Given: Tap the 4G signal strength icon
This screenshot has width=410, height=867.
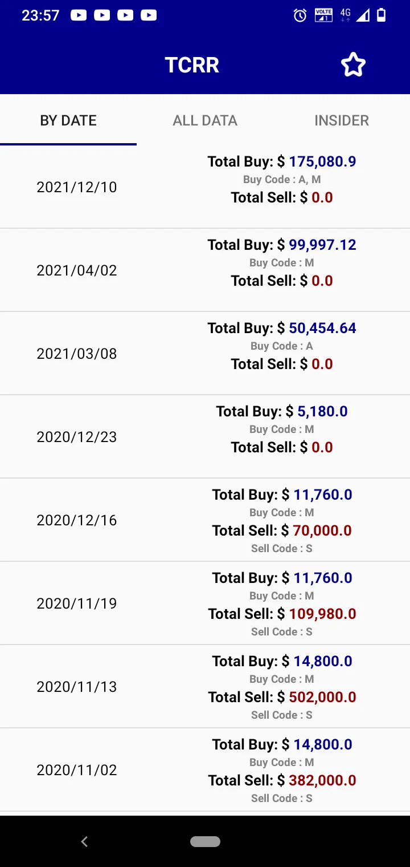Looking at the screenshot, I should [355, 15].
